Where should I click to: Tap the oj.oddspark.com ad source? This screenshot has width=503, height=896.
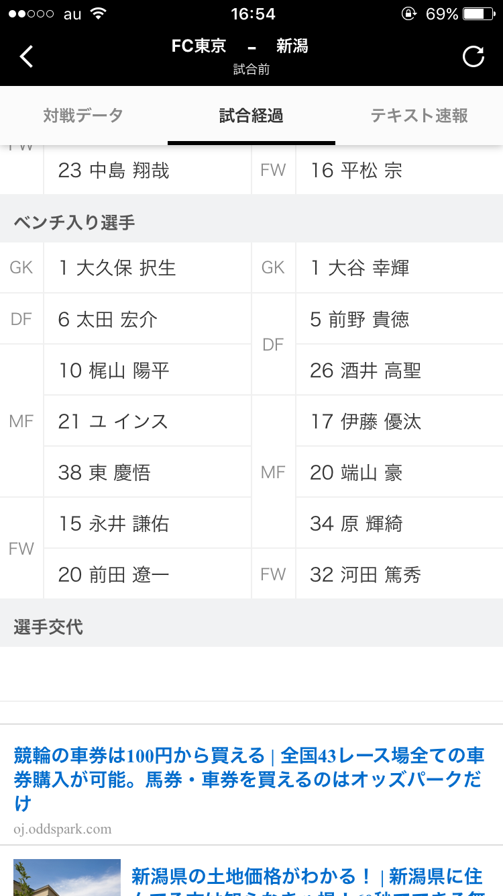[x=63, y=829]
